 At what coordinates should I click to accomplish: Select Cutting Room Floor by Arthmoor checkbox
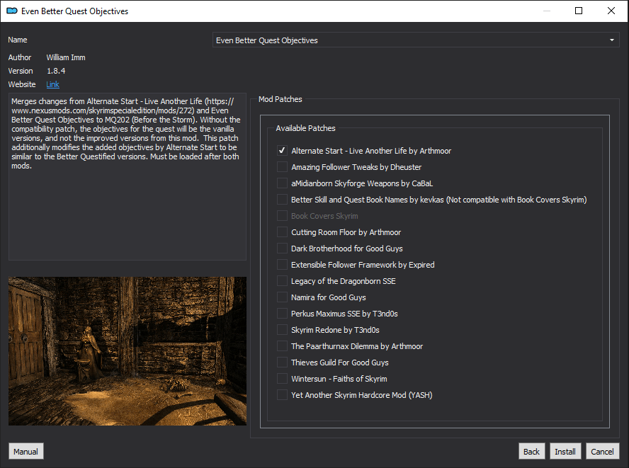coord(282,232)
